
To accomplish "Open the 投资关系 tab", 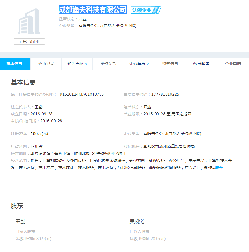I will click(x=108, y=64).
